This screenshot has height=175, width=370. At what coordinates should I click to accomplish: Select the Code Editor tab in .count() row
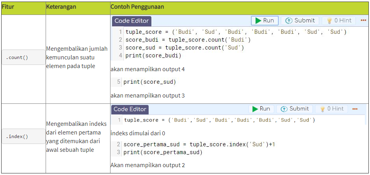pos(132,21)
